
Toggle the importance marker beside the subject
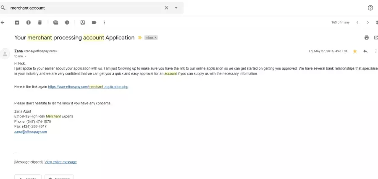click(x=139, y=38)
